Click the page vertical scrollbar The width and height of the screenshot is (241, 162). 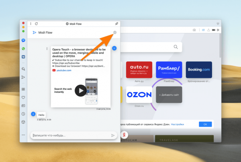pos(220,46)
